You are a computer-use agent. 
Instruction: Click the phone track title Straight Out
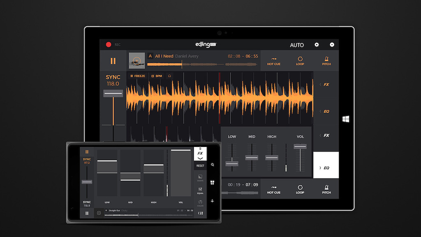114,211
